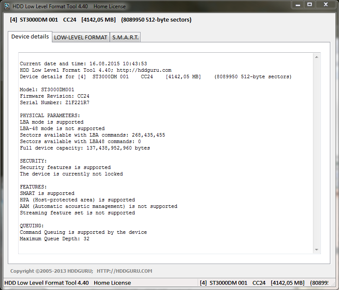Close the HDD Low Level Format Tool window
The image size is (339, 290).
326,4
